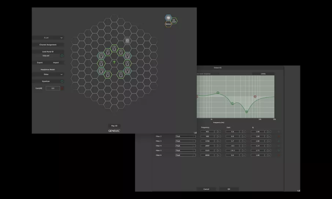The width and height of the screenshot is (332, 199).
Task: Toggle the Filter 5 enable indicator
Action: pyautogui.click(x=279, y=150)
